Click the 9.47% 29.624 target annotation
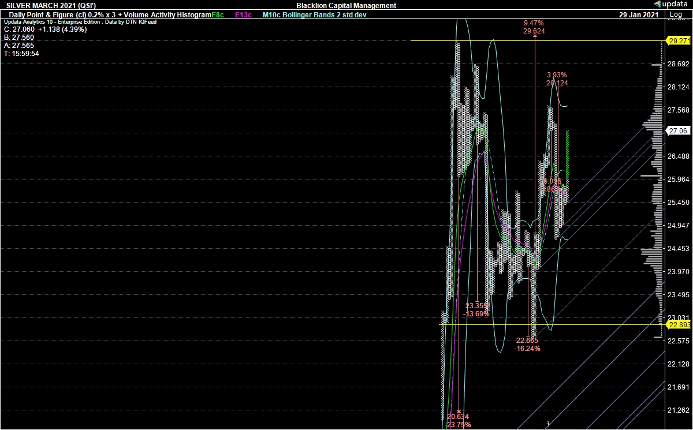The image size is (693, 430). pos(534,27)
